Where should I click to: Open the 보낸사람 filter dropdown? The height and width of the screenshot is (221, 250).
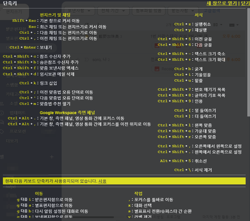79,11
